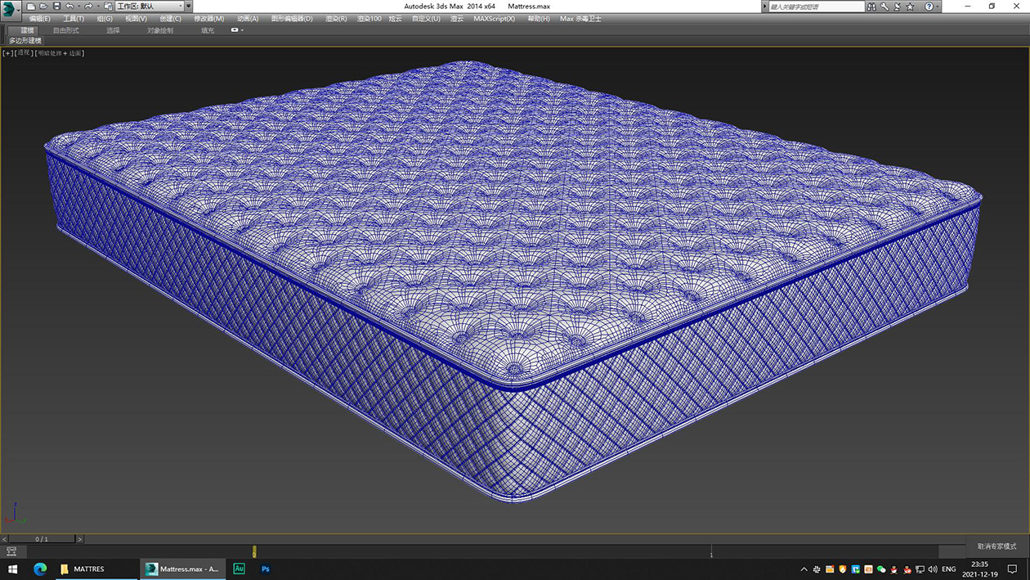Open the workspace selector dropdown 工作区: 默认
The height and width of the screenshot is (580, 1030).
(149, 7)
